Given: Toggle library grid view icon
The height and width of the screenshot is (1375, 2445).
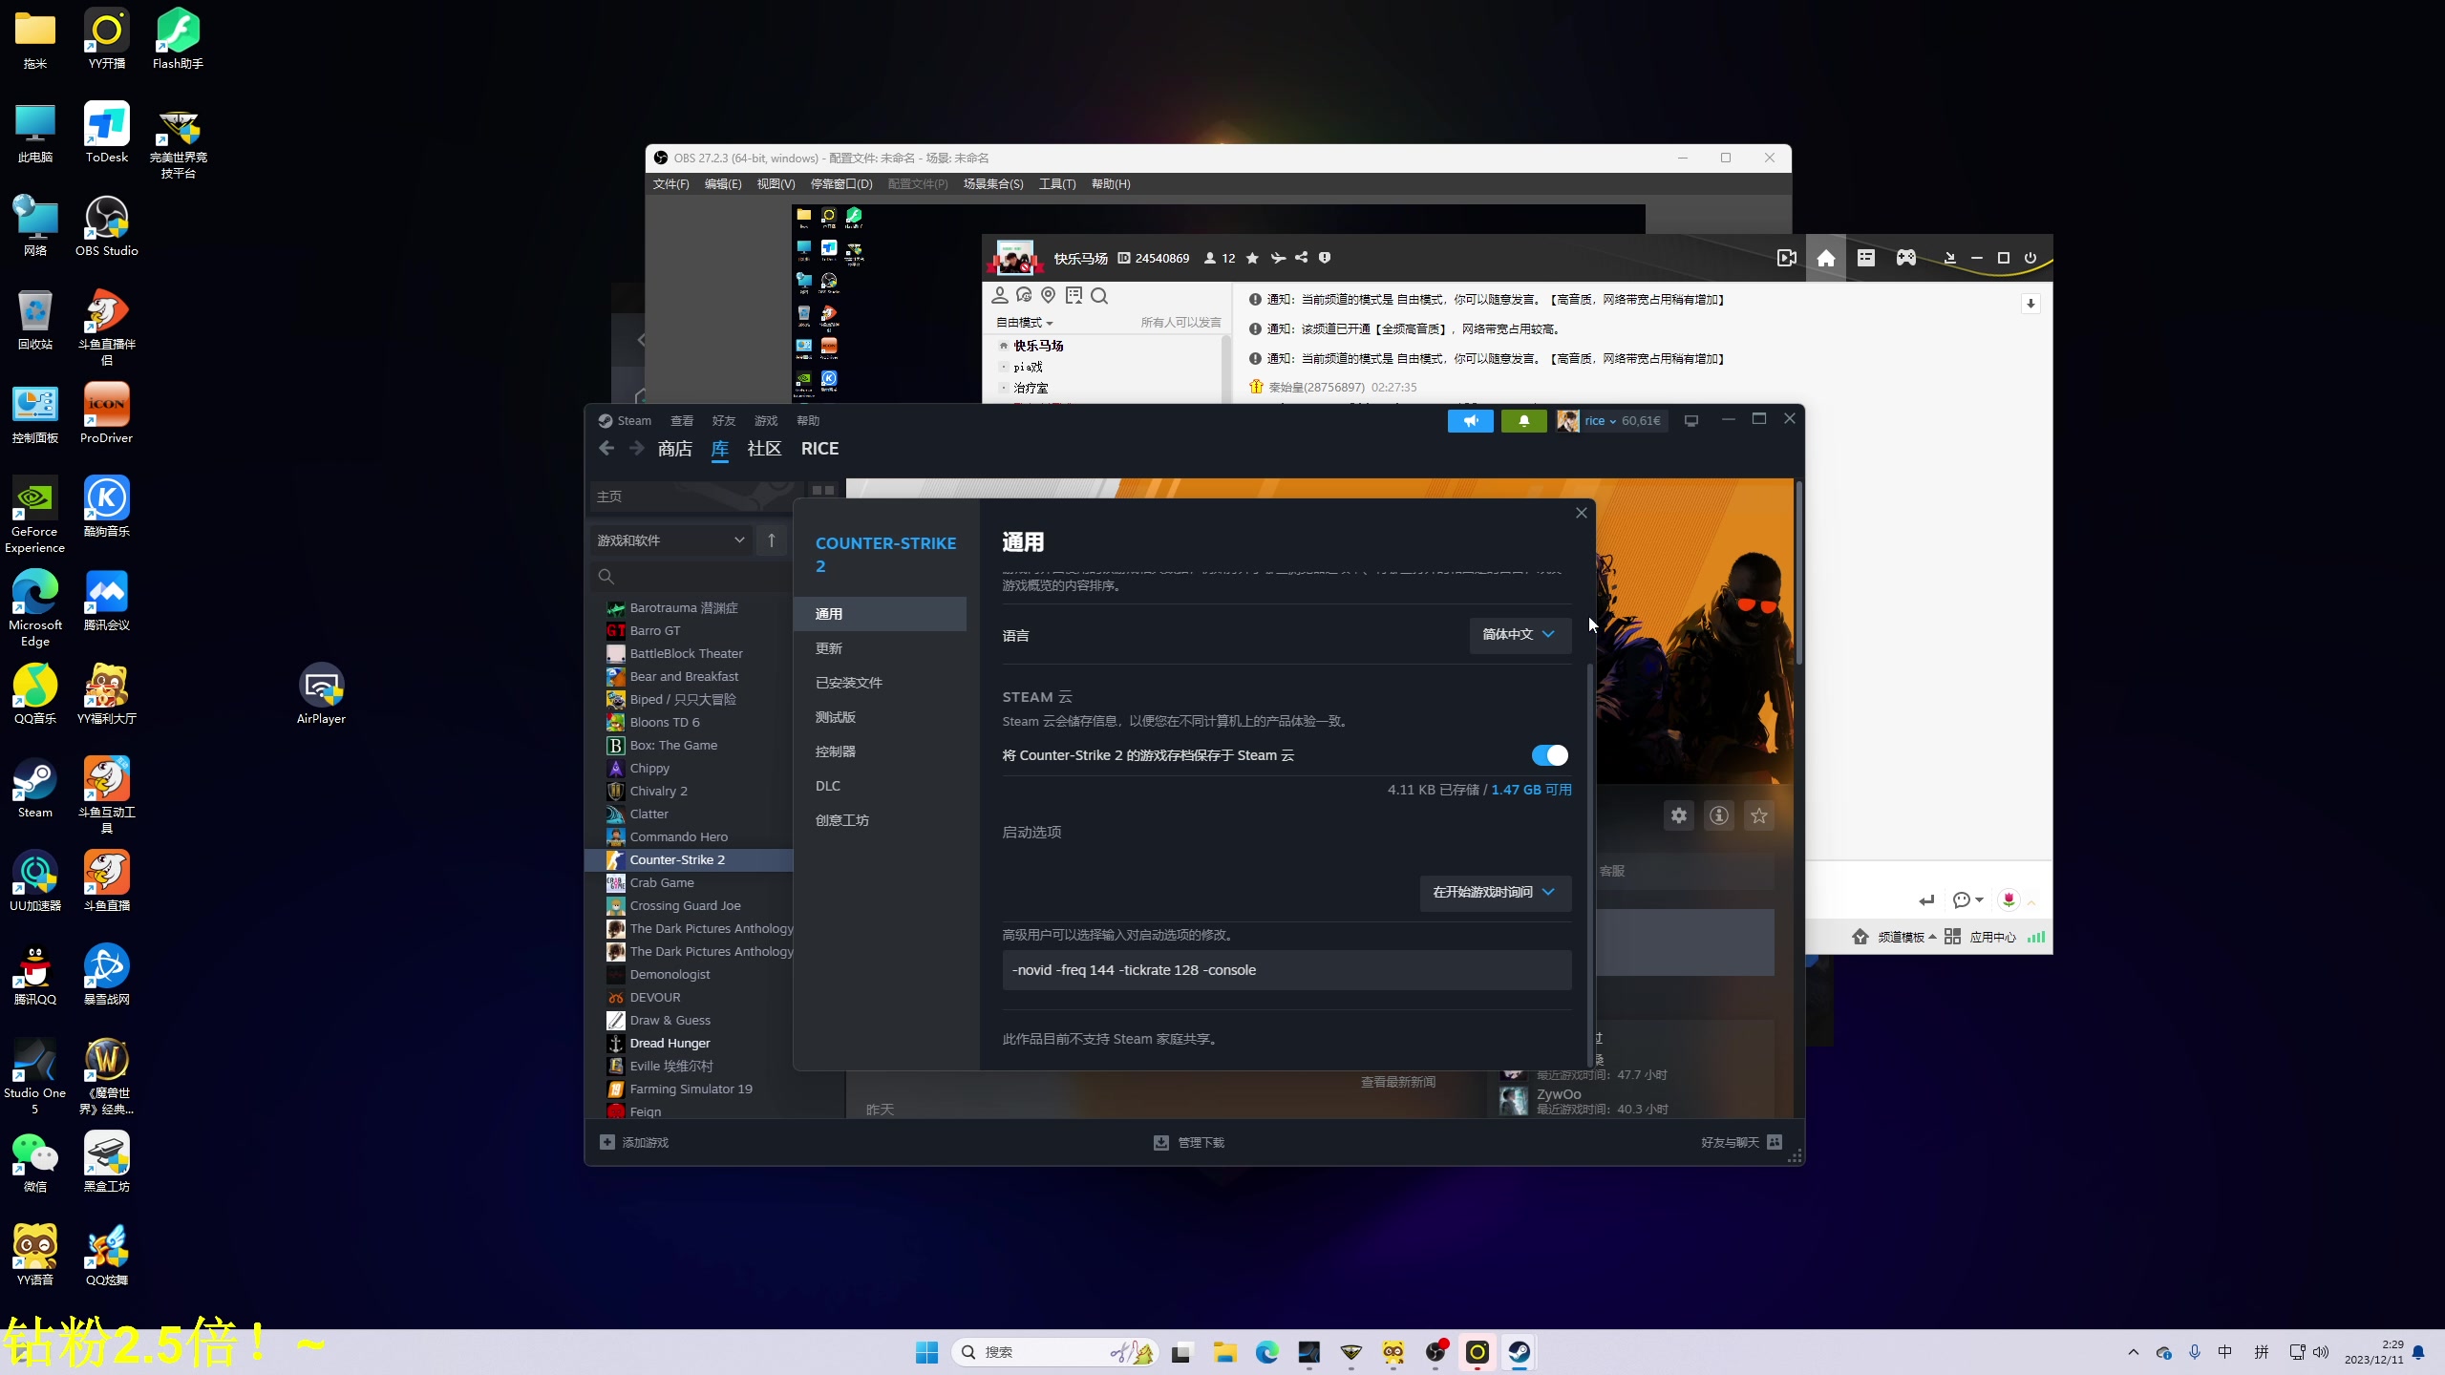Looking at the screenshot, I should 822,491.
